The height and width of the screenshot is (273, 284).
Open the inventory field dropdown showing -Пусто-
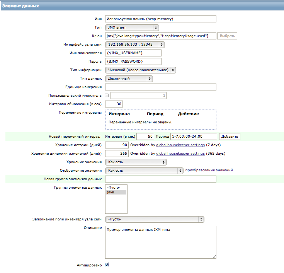coord(155,219)
